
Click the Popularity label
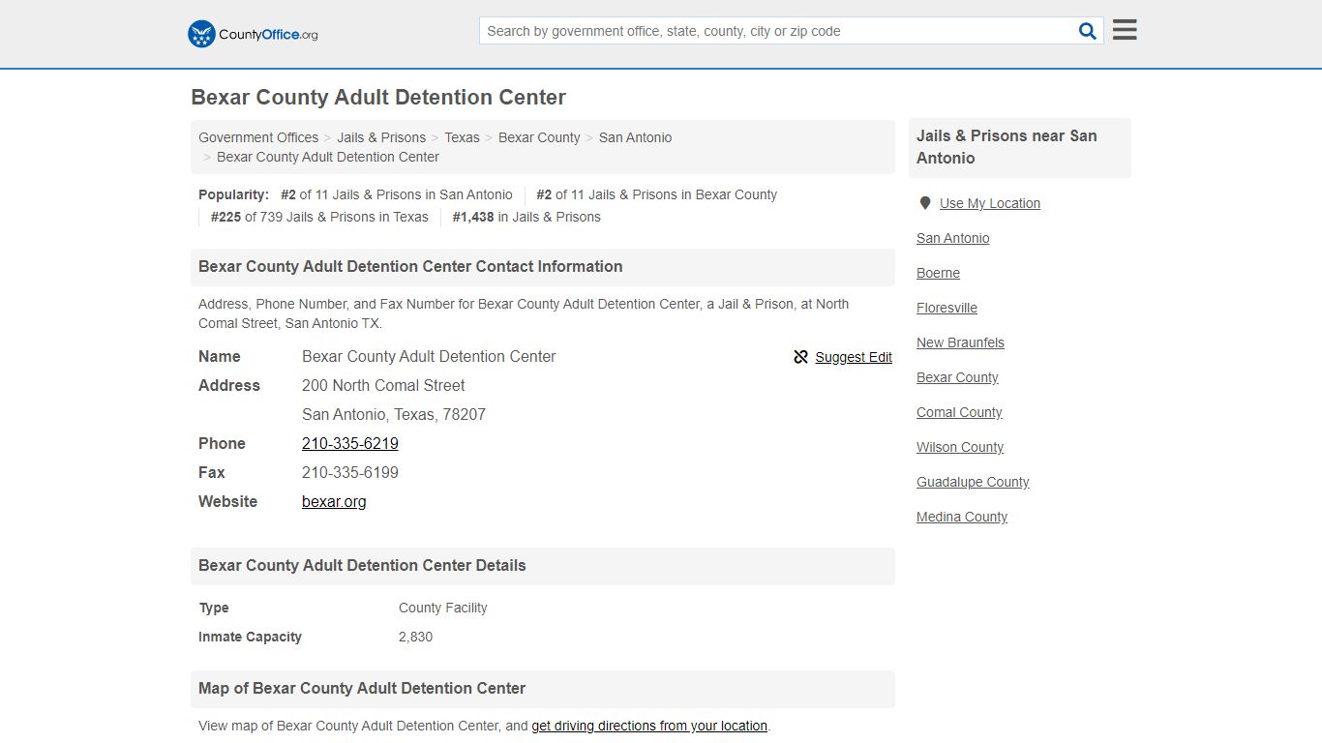click(x=233, y=194)
